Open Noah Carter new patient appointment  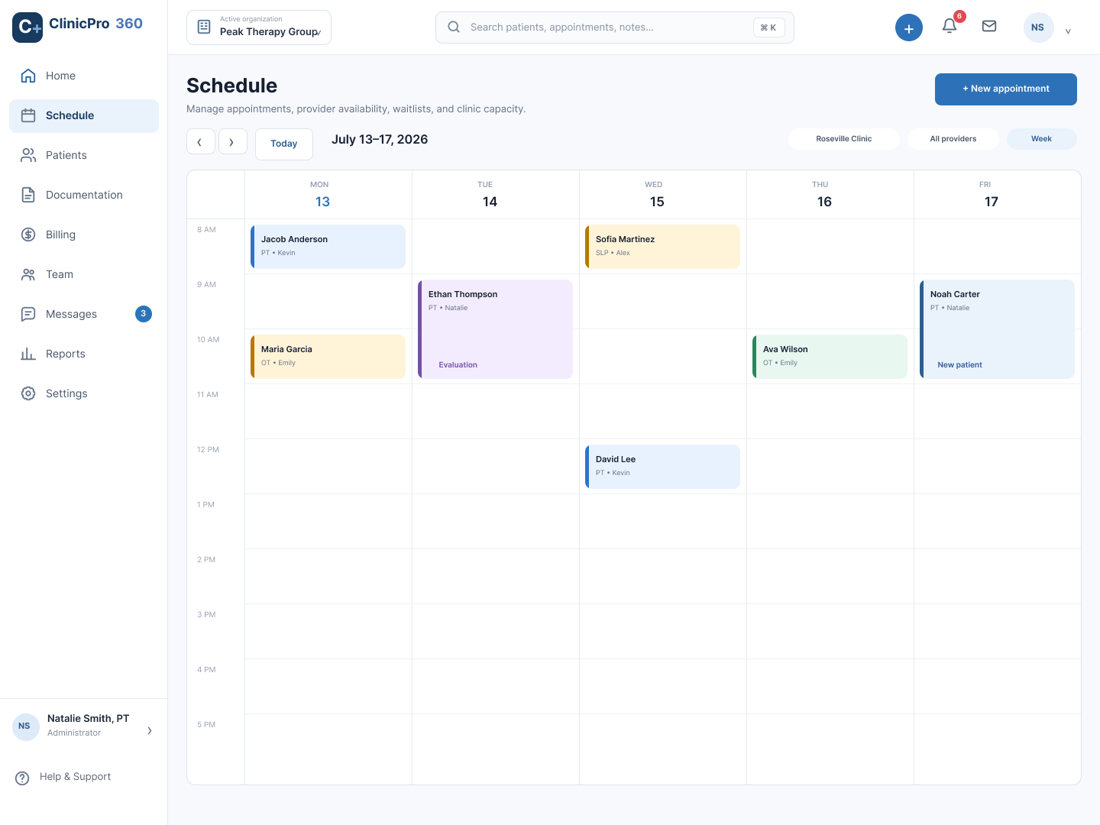pos(997,329)
